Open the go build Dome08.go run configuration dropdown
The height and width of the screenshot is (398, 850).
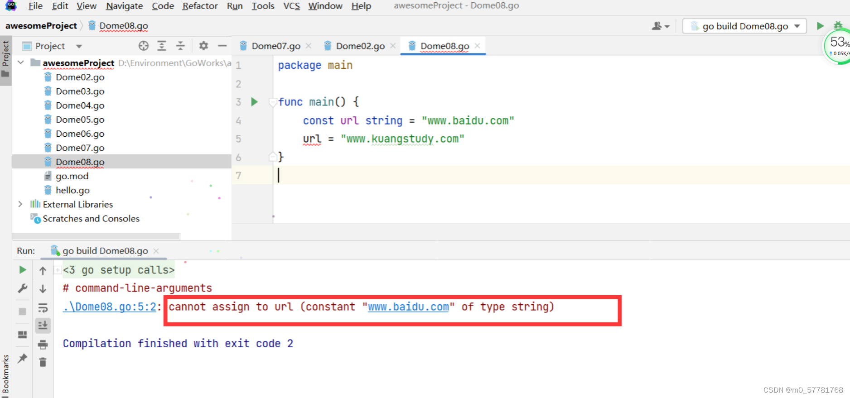745,26
